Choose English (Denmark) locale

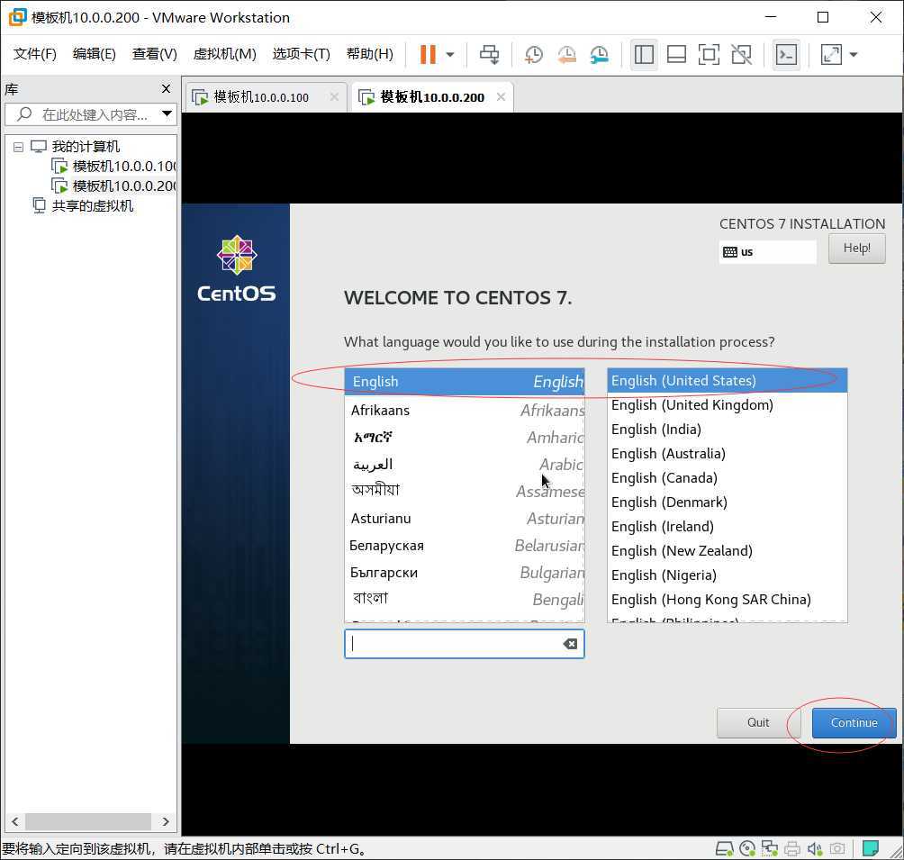click(728, 502)
